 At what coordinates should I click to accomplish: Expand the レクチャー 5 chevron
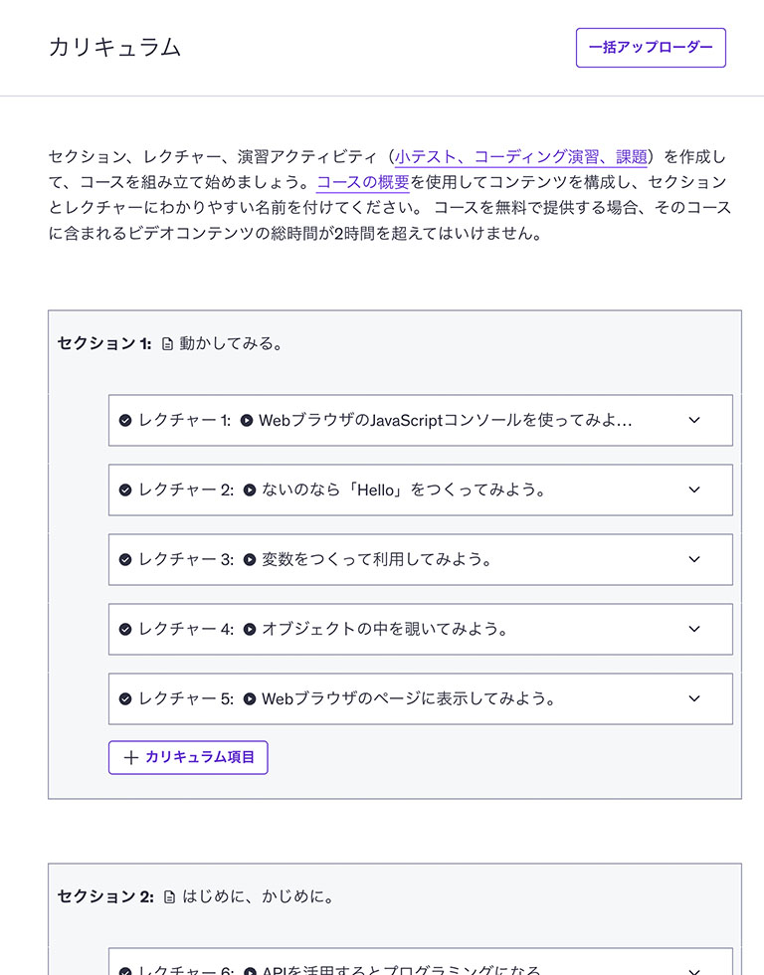694,698
